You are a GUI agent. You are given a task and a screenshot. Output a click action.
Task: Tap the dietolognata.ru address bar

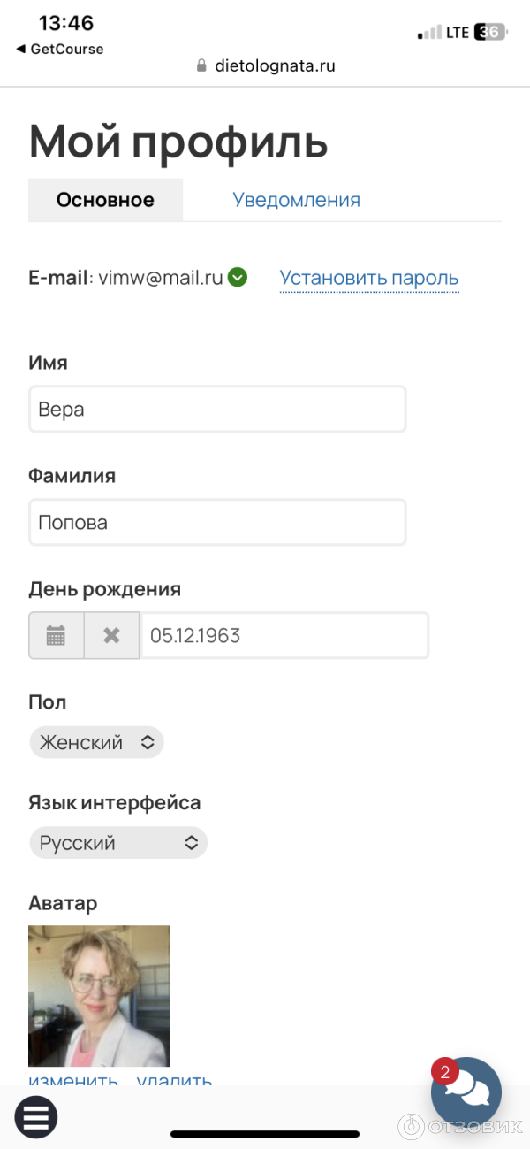pyautogui.click(x=275, y=65)
